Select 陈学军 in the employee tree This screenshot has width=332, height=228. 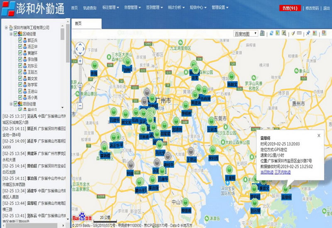coord(32,85)
